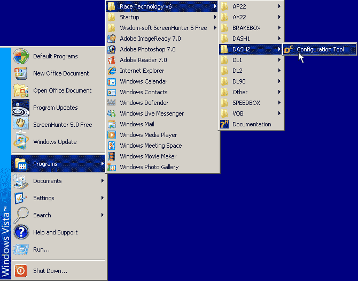Click the Windows Media Player icon
This screenshot has width=358, height=281.
112,135
